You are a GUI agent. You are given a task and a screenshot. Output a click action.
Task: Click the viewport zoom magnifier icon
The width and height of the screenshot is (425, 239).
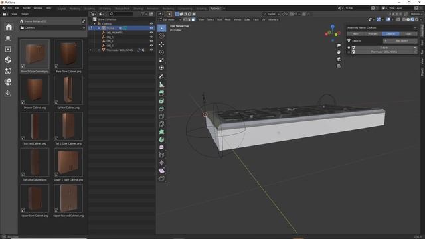pos(339,46)
